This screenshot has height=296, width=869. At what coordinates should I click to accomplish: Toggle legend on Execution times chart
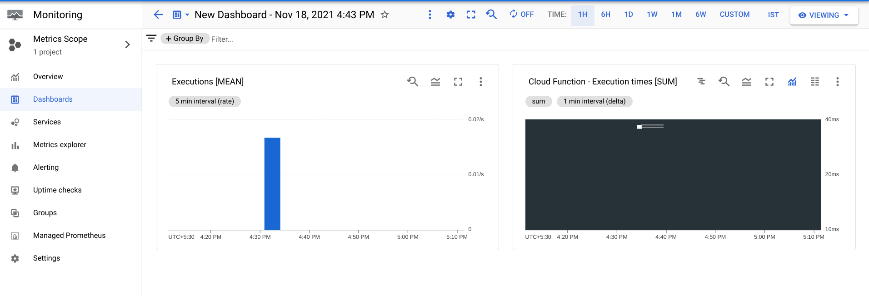click(x=747, y=82)
